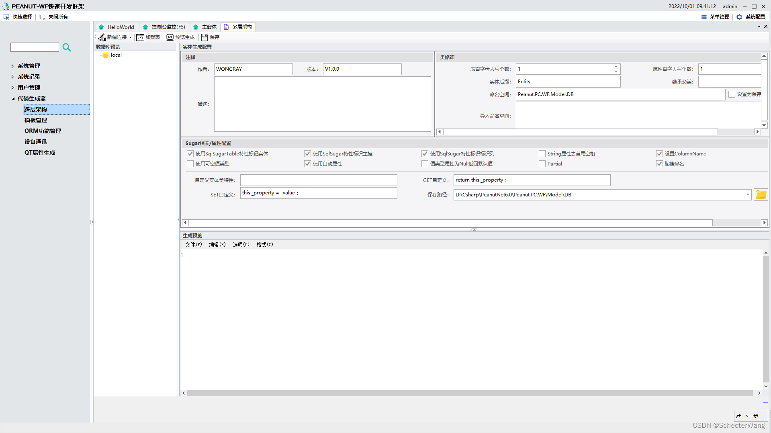Select 设备通讯 in the sidebar
771x433 pixels.
point(36,142)
